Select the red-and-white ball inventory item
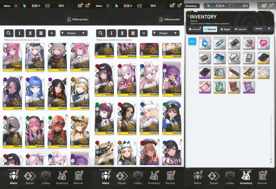The image size is (276, 189). click(249, 43)
